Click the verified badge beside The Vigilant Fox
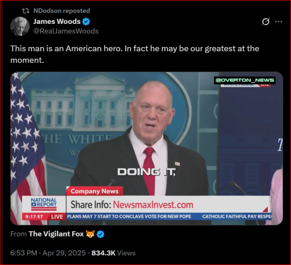This screenshot has width=291, height=265. [100, 234]
